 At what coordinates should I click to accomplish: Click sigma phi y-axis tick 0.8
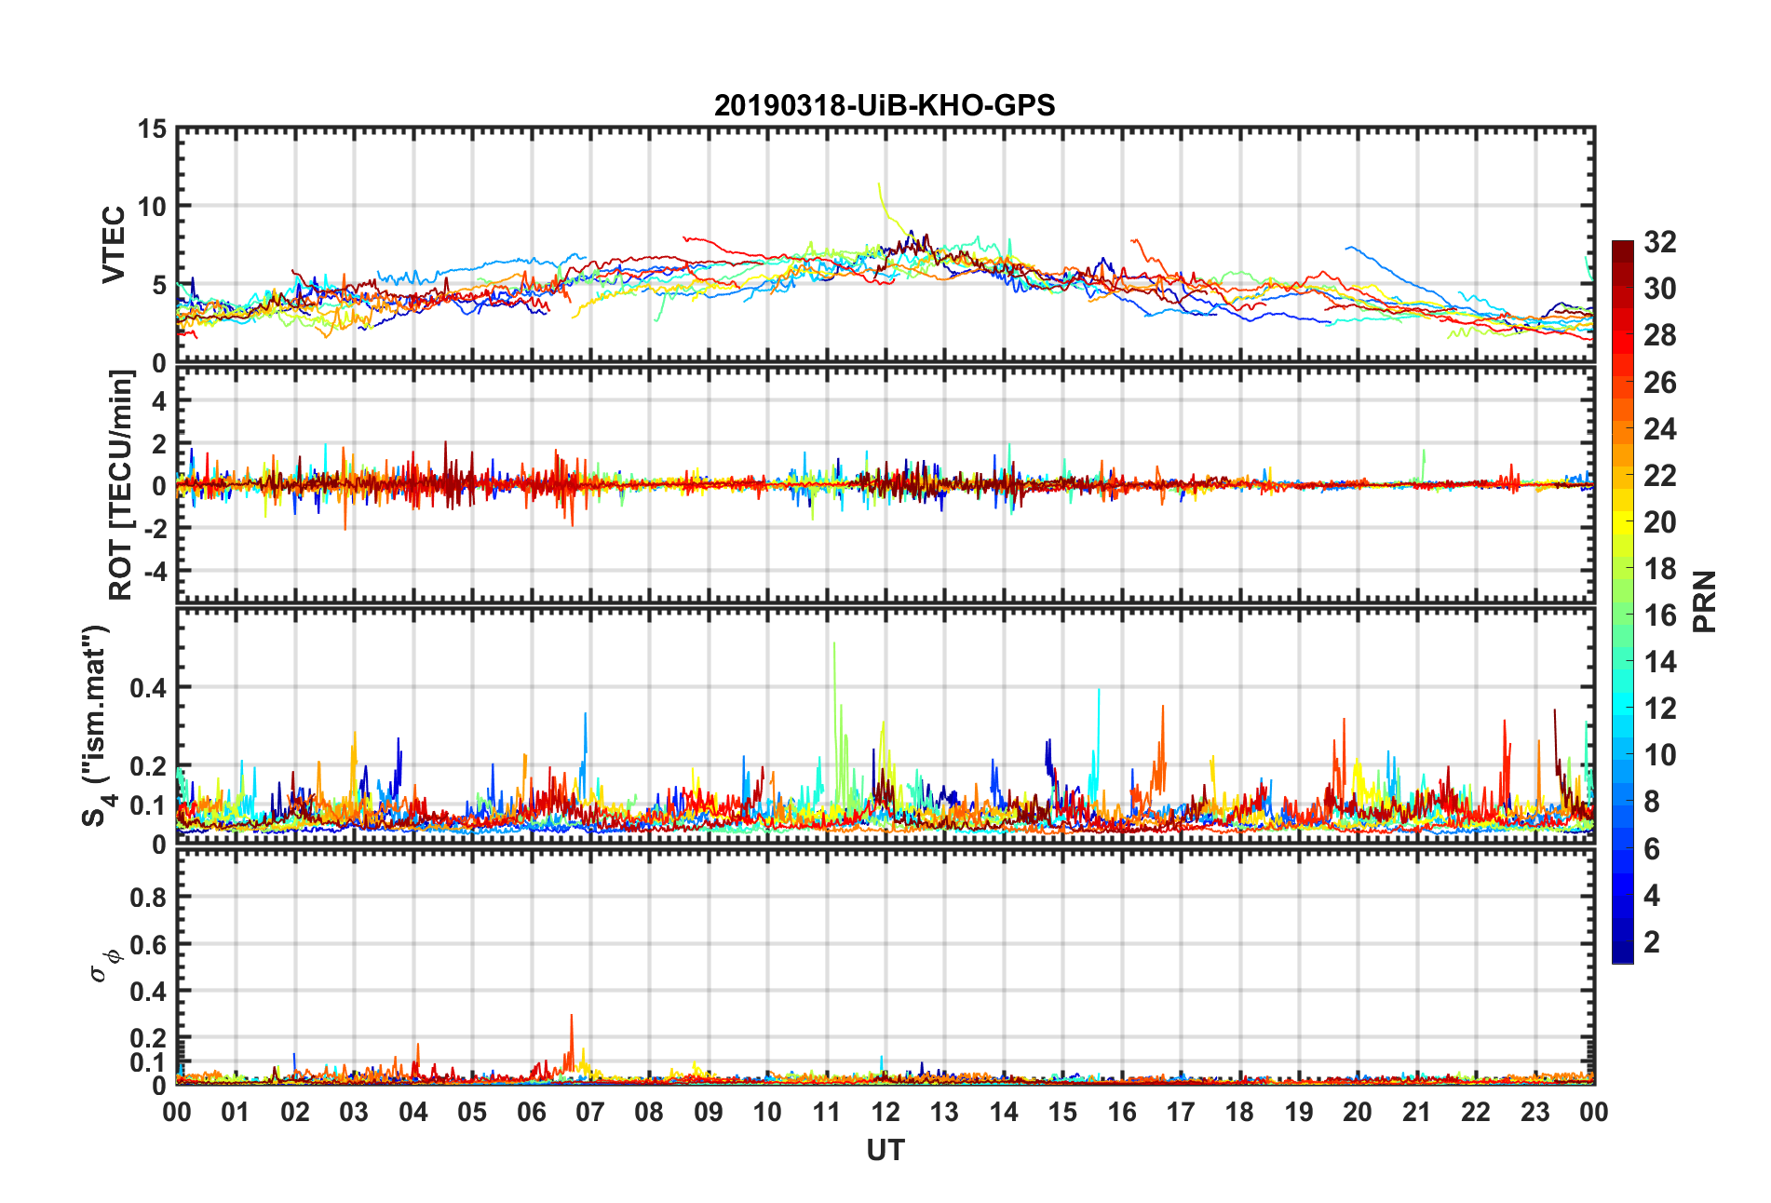point(149,898)
